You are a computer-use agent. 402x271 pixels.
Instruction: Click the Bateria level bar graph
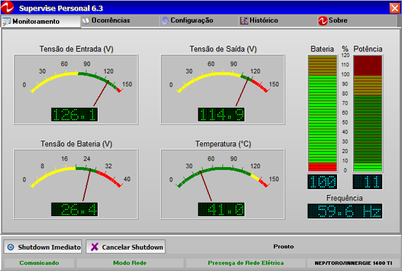pos(322,113)
